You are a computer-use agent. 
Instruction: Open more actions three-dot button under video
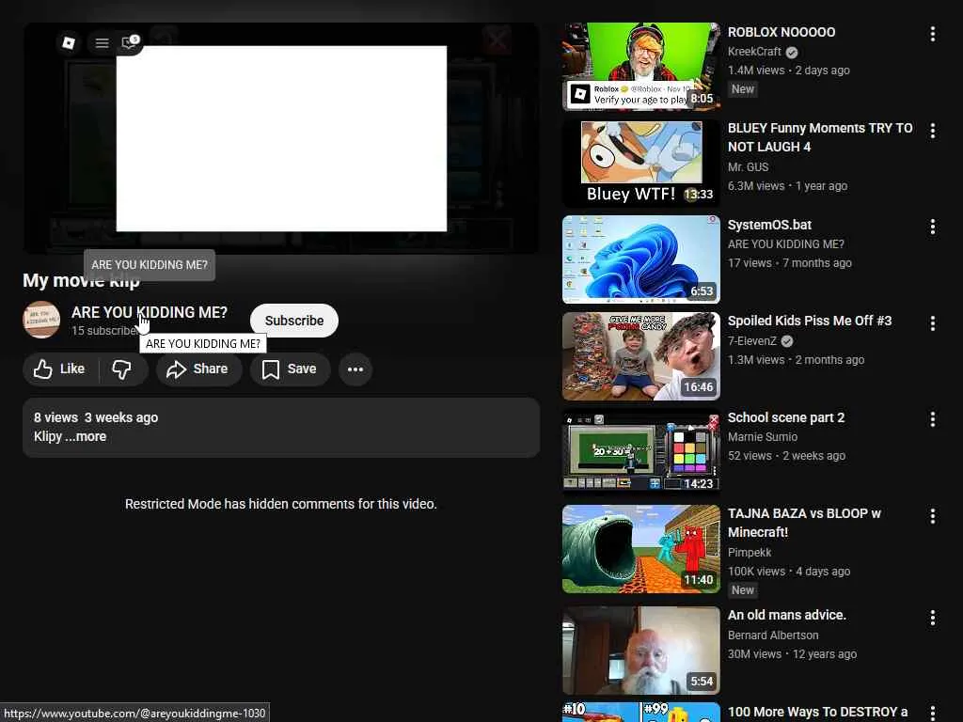pos(355,369)
